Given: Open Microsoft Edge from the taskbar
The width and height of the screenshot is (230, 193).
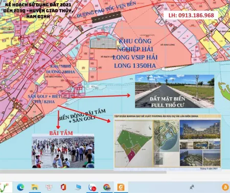Looking at the screenshot, I should click(x=20, y=187).
